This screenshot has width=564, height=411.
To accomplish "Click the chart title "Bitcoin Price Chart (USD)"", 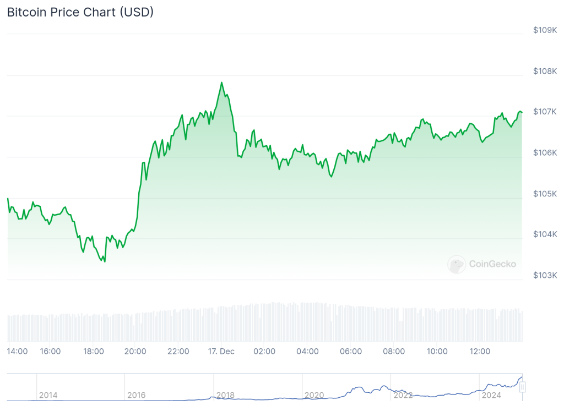I will click(80, 12).
